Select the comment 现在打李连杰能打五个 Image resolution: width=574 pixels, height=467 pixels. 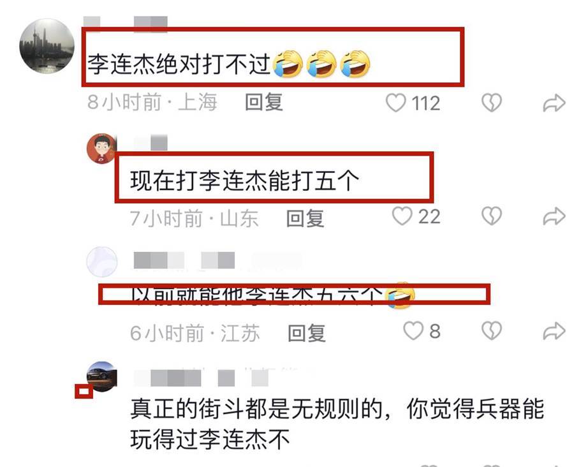[244, 181]
